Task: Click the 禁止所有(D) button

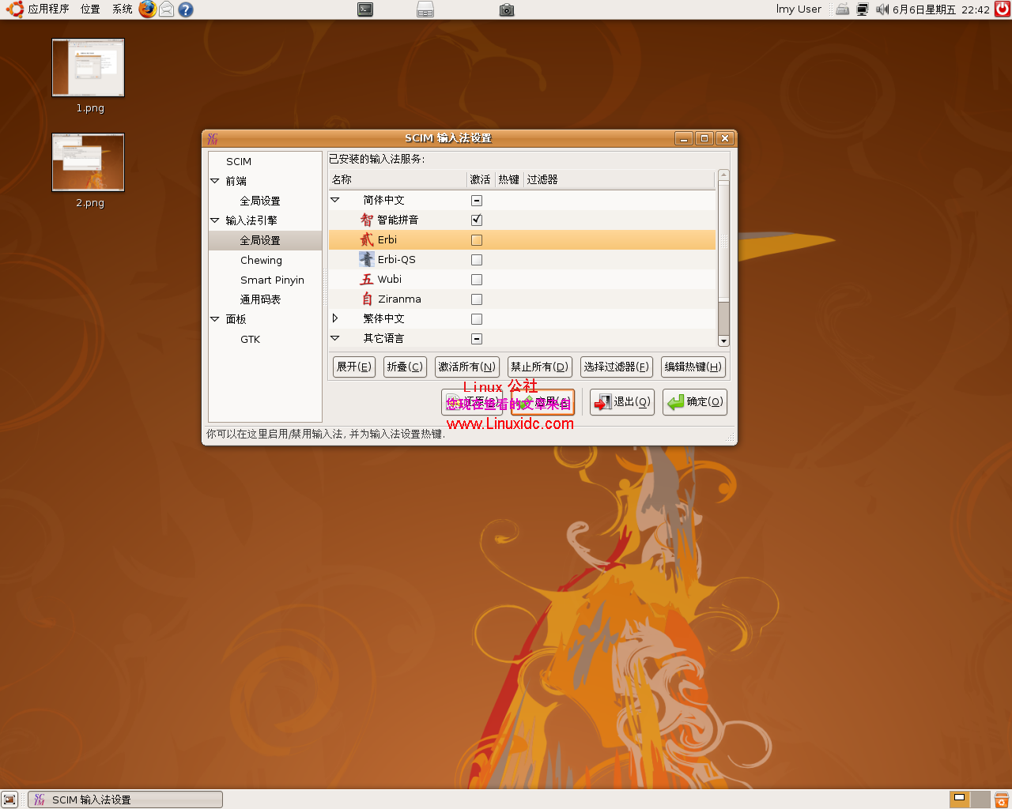Action: coord(539,367)
